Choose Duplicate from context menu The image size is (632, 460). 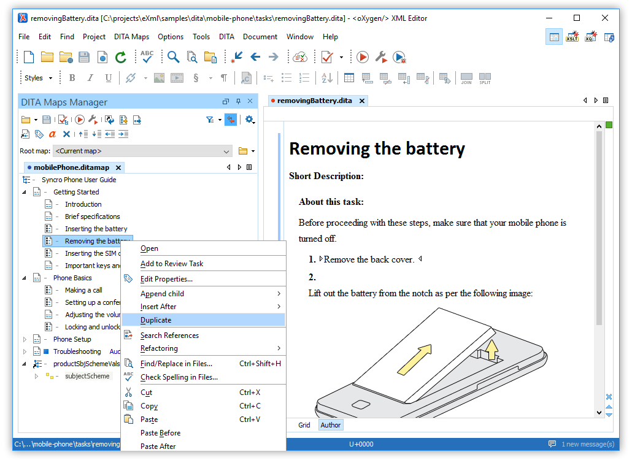click(x=204, y=320)
